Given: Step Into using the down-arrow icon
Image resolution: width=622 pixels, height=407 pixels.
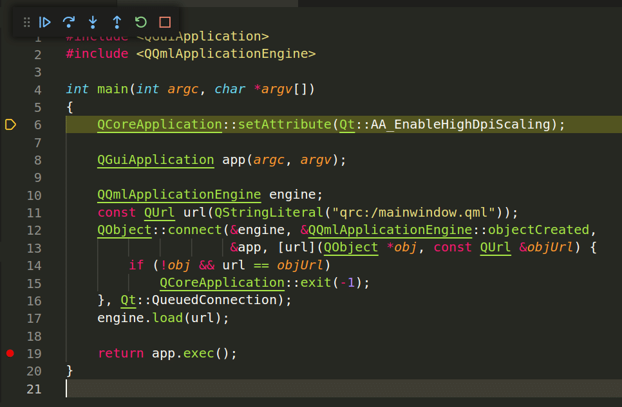Looking at the screenshot, I should [93, 23].
